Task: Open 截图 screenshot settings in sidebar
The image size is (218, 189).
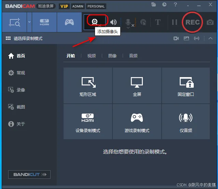Action: [17, 107]
